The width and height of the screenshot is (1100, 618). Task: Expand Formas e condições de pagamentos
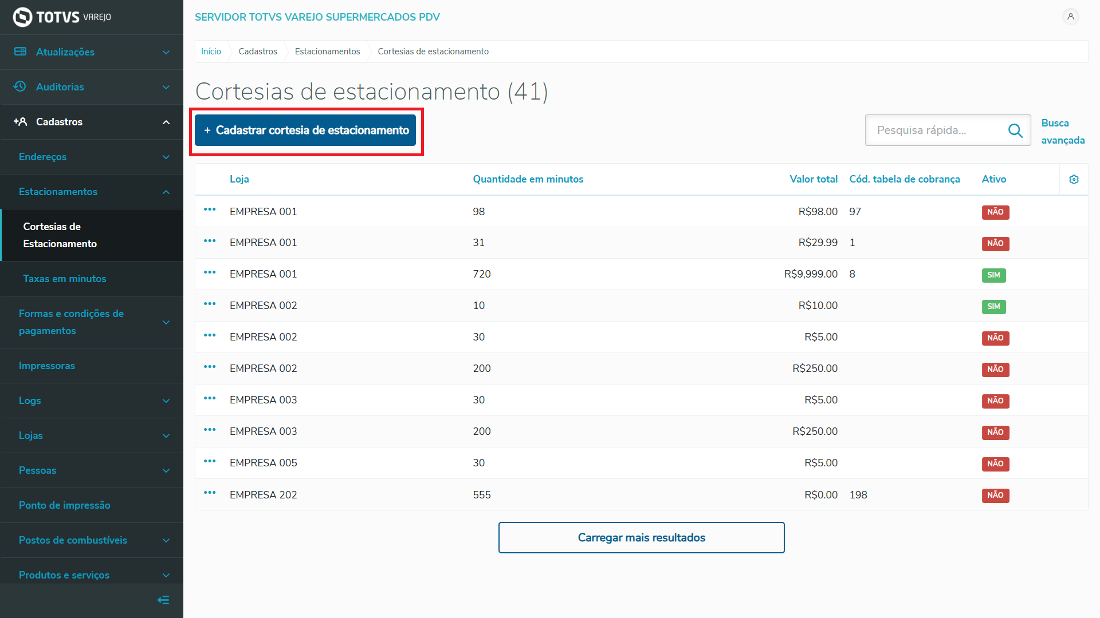[x=92, y=322]
